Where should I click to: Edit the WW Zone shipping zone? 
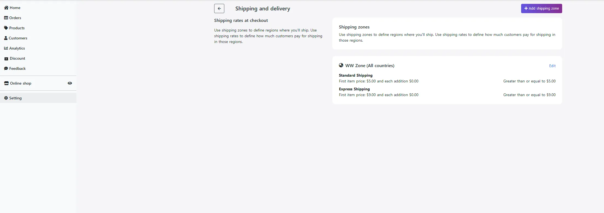pyautogui.click(x=552, y=66)
